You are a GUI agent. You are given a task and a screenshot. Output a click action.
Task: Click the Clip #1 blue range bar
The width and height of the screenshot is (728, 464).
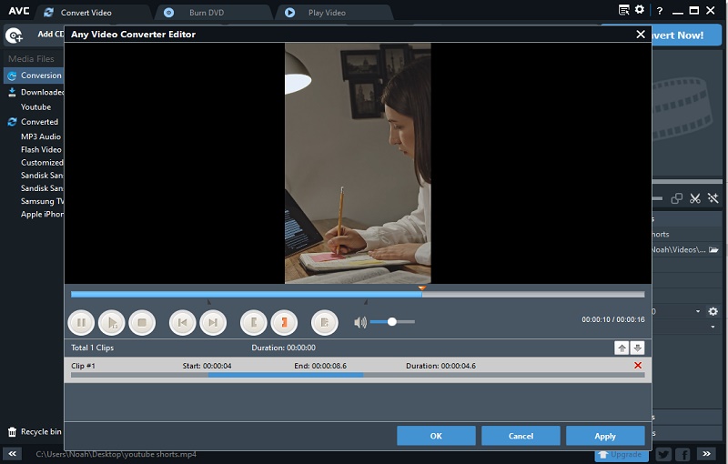[x=286, y=375]
